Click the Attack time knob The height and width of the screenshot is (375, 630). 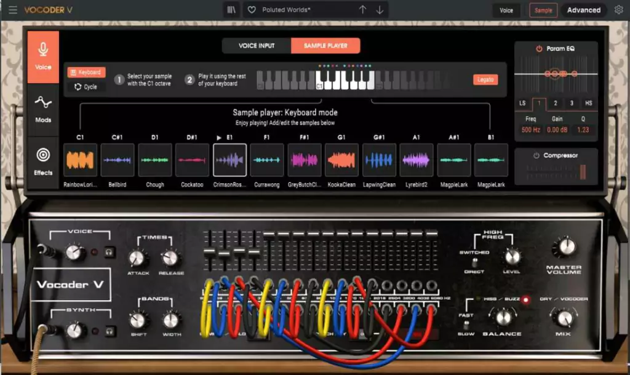pos(137,258)
